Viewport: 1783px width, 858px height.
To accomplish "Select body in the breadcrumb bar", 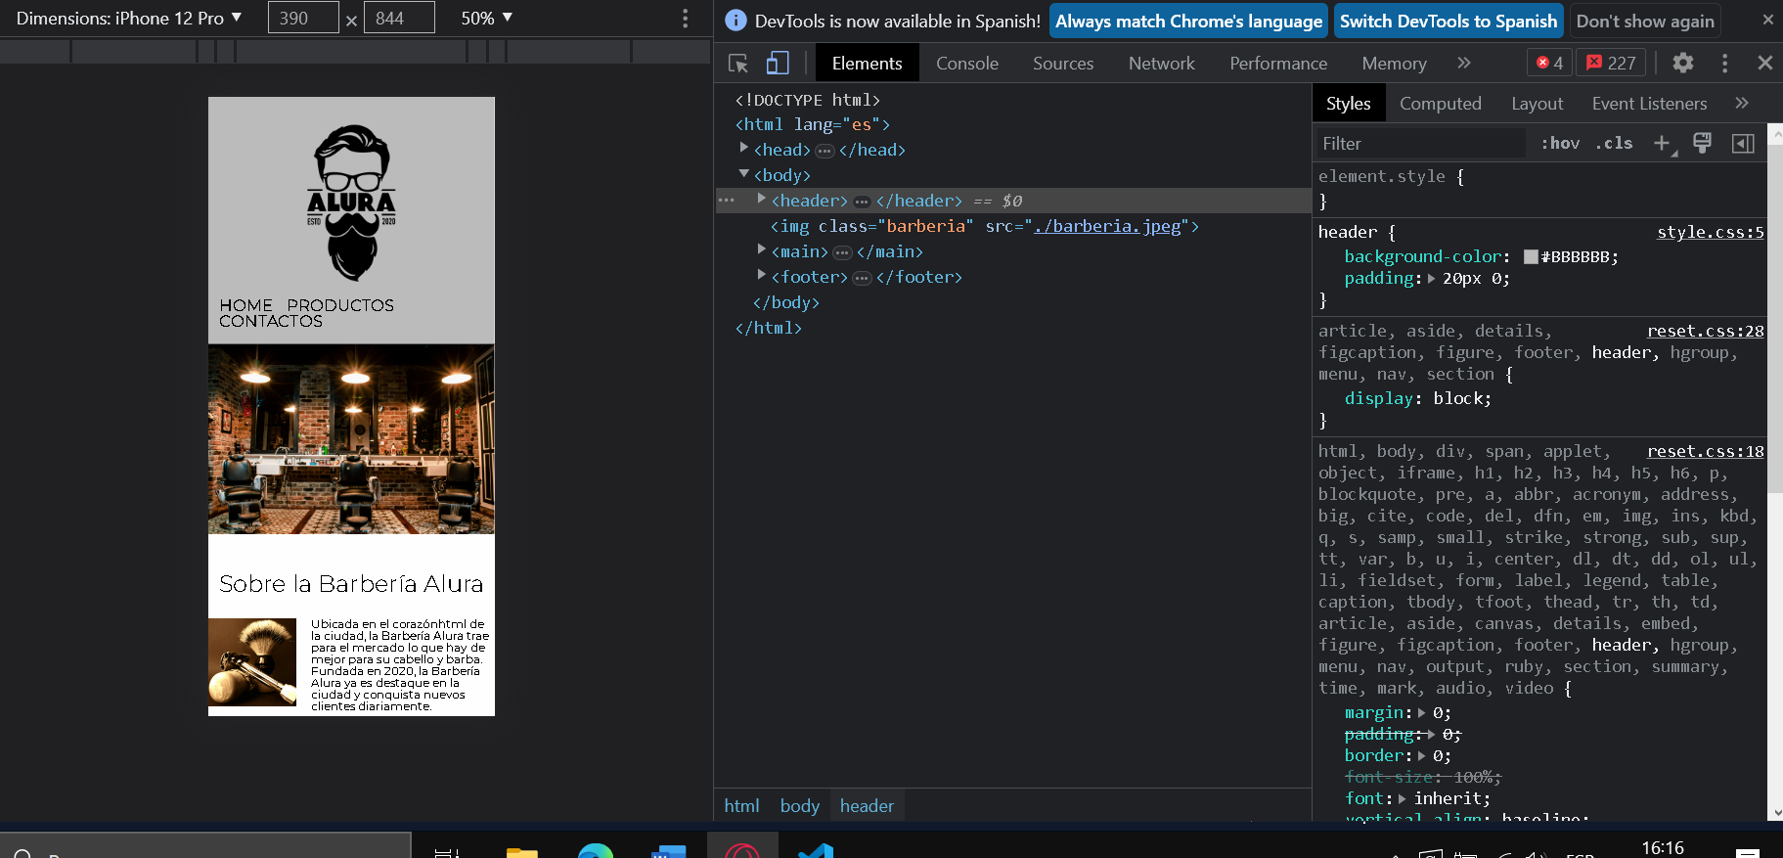I will 799,806.
